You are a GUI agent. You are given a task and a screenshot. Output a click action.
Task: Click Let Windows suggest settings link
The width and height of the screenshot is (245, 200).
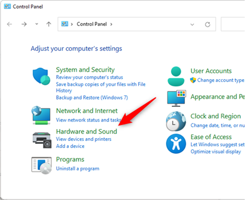(x=217, y=144)
